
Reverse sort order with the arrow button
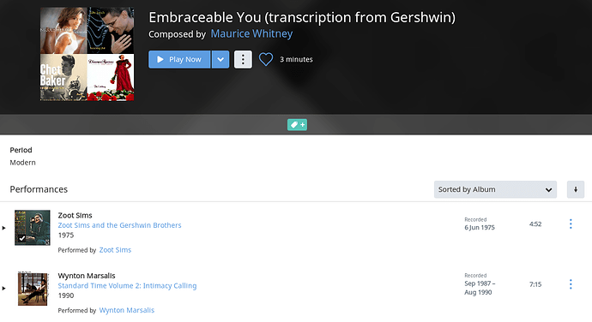pyautogui.click(x=576, y=189)
